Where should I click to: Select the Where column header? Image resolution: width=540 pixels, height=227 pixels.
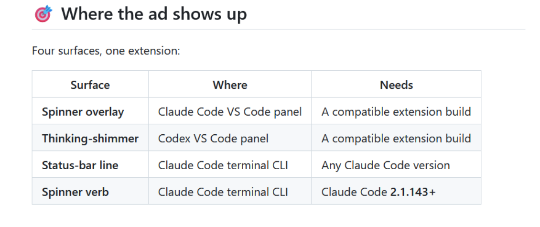pos(230,85)
